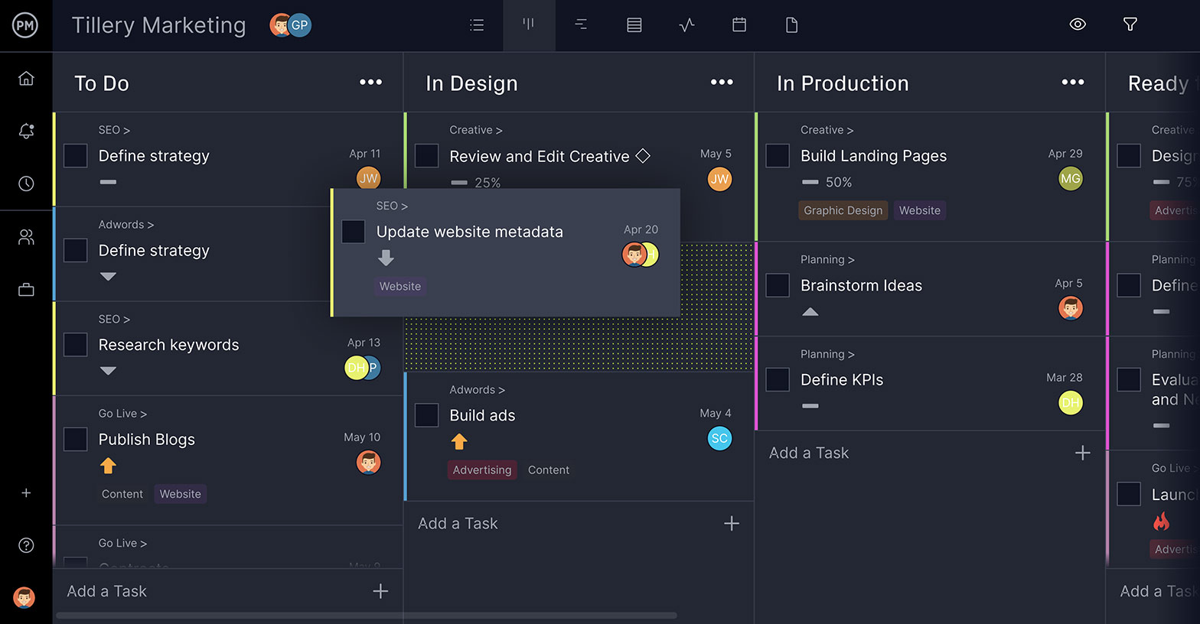Switch to the list view tab
The width and height of the screenshot is (1200, 624).
click(477, 25)
